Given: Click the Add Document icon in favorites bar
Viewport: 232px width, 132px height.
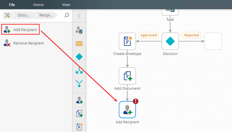Looking at the screenshot, I should [x=80, y=113].
